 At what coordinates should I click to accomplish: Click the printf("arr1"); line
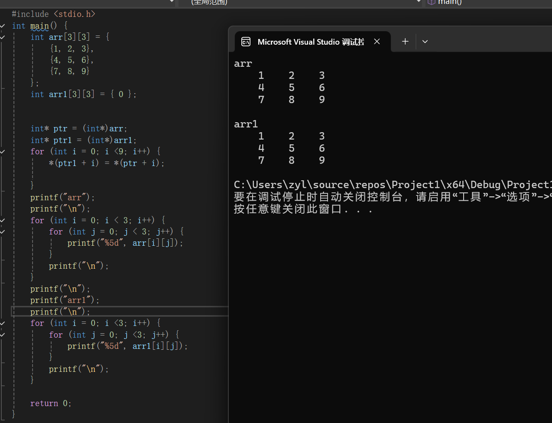(65, 300)
